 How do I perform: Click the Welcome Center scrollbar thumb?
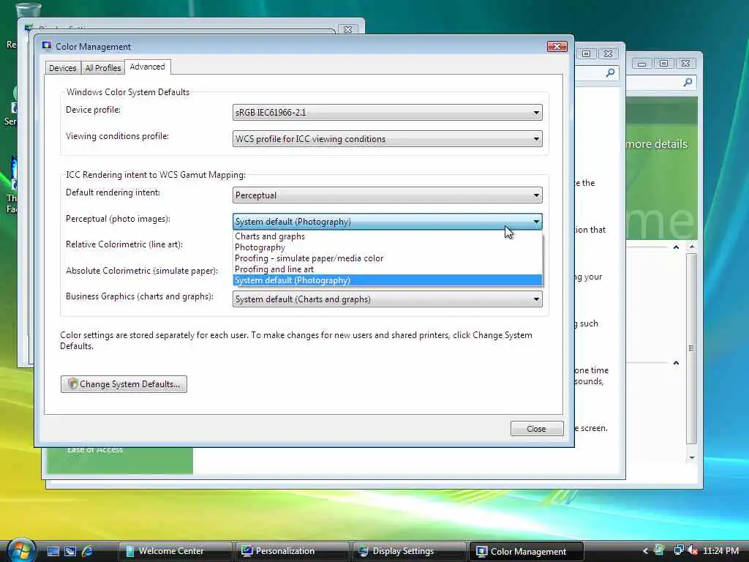point(692,348)
